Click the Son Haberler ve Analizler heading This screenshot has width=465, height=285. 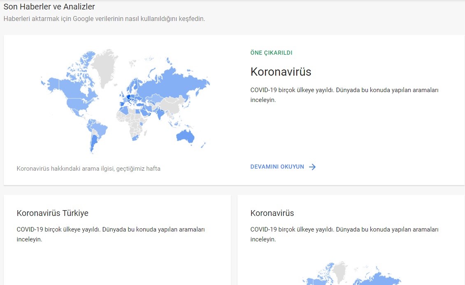coord(49,7)
